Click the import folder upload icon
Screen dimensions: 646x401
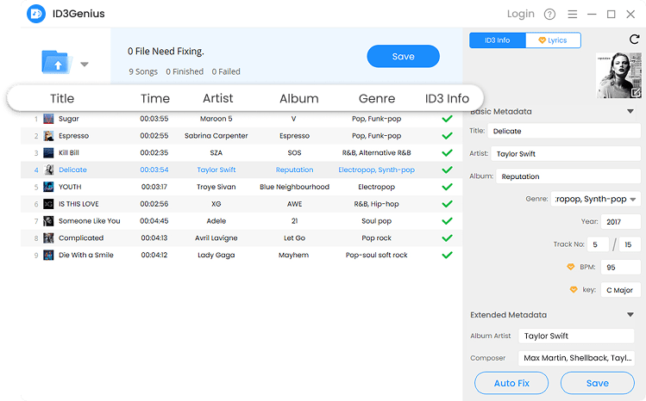click(56, 62)
